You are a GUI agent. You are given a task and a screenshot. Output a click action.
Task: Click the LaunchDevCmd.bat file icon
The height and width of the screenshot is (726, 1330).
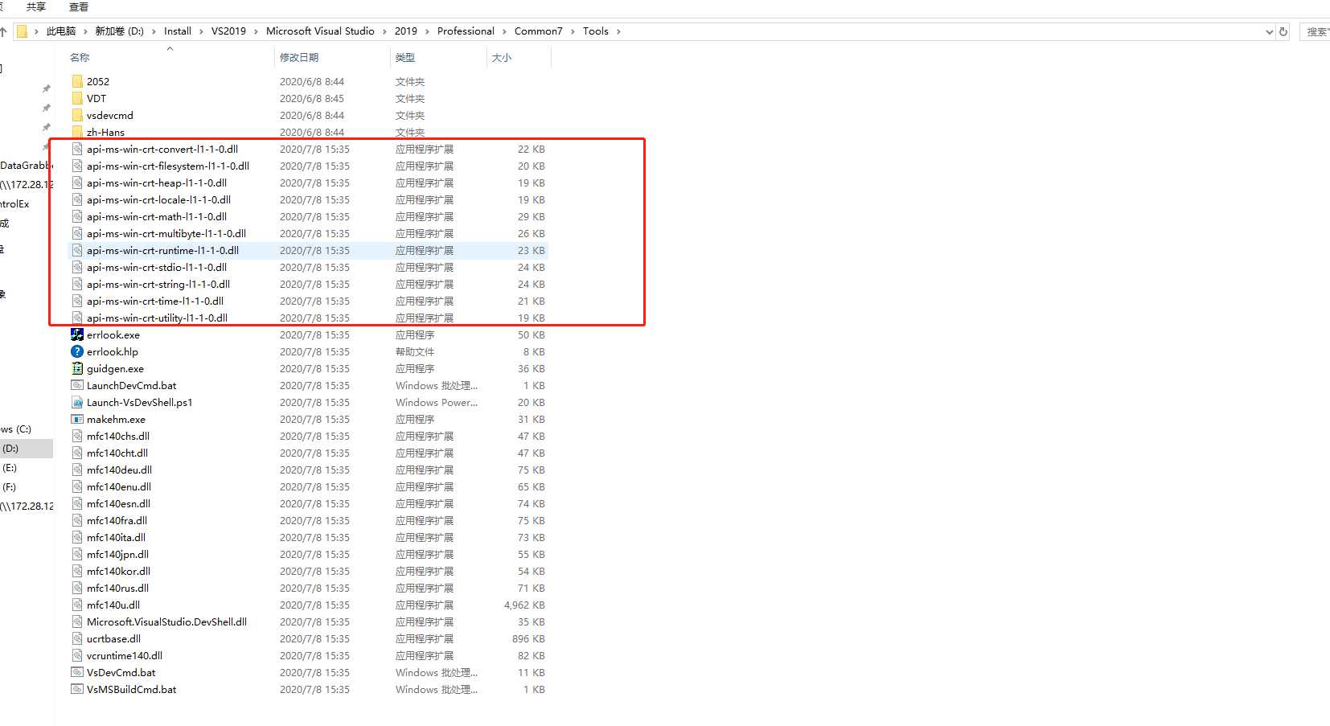[77, 385]
